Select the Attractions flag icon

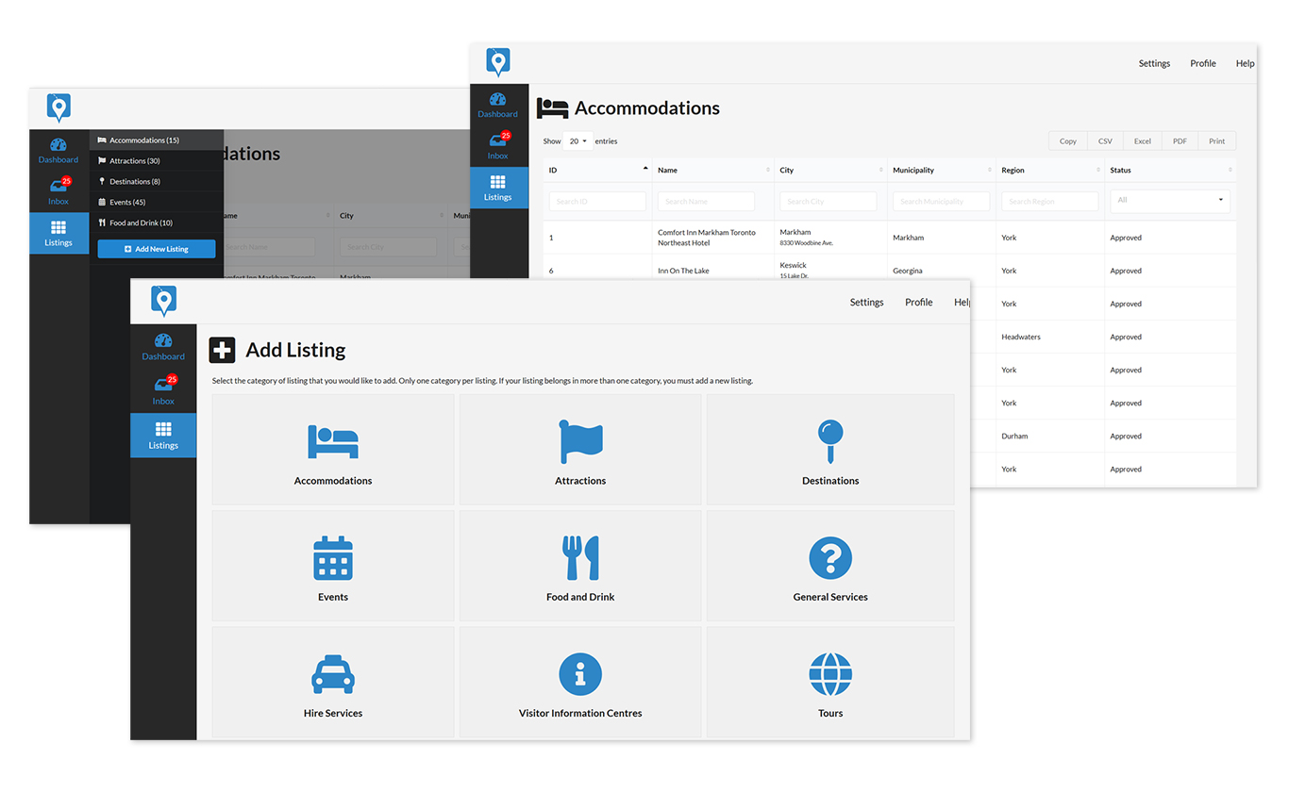[579, 441]
